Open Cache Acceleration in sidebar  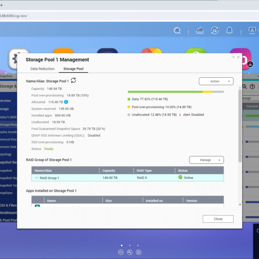[x=8, y=132]
